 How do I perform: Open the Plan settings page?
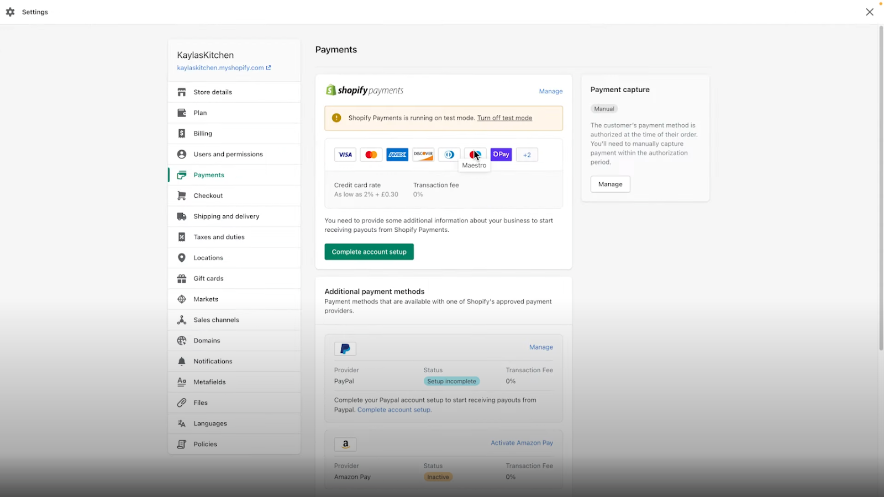click(x=234, y=113)
